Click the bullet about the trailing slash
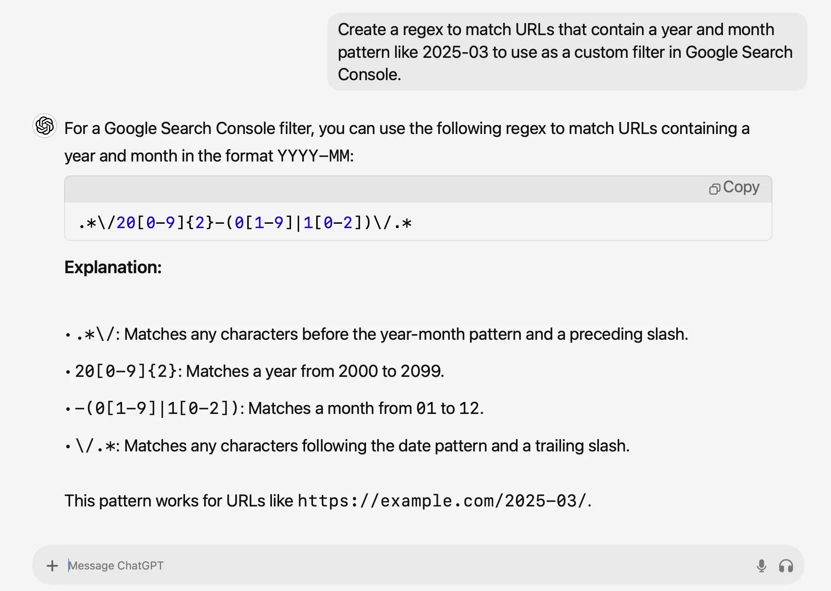 tap(353, 446)
